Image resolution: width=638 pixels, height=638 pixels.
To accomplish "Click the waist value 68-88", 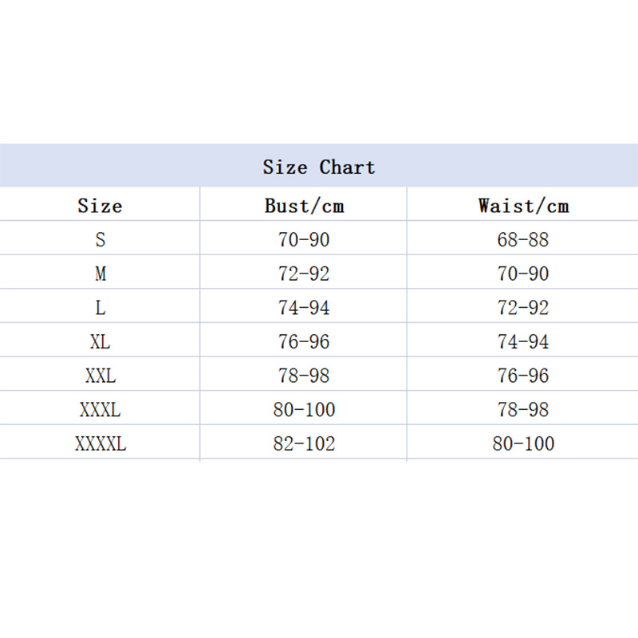I will [523, 239].
